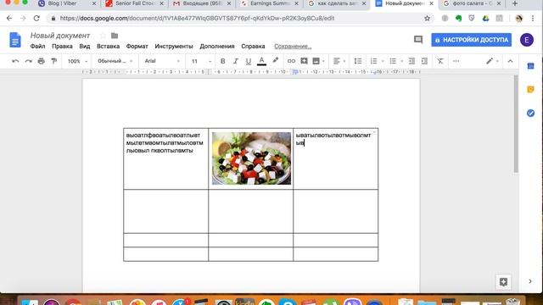Bookmark this page with the star
Viewport: 543px width, 305px height.
427,19
